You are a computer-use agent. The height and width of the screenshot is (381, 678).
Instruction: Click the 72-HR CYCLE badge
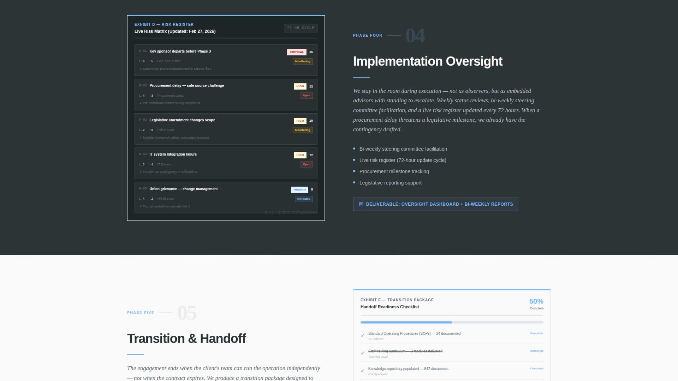point(301,28)
